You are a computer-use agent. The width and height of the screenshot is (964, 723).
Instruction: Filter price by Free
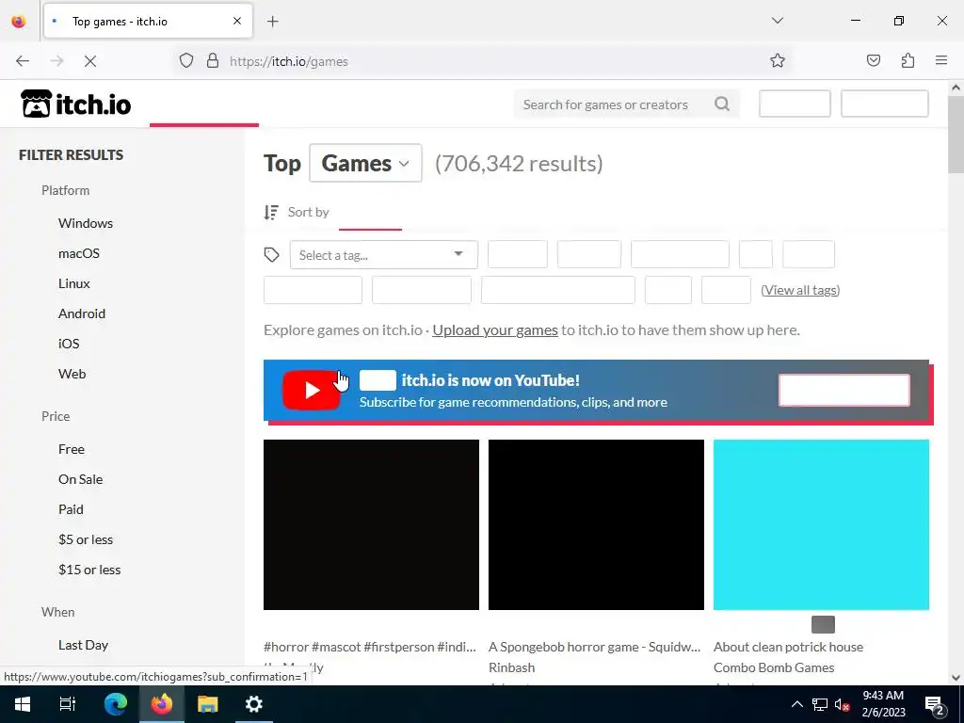click(x=72, y=449)
